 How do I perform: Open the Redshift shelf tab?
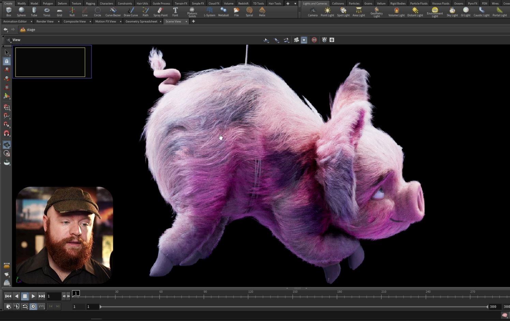[x=243, y=3]
